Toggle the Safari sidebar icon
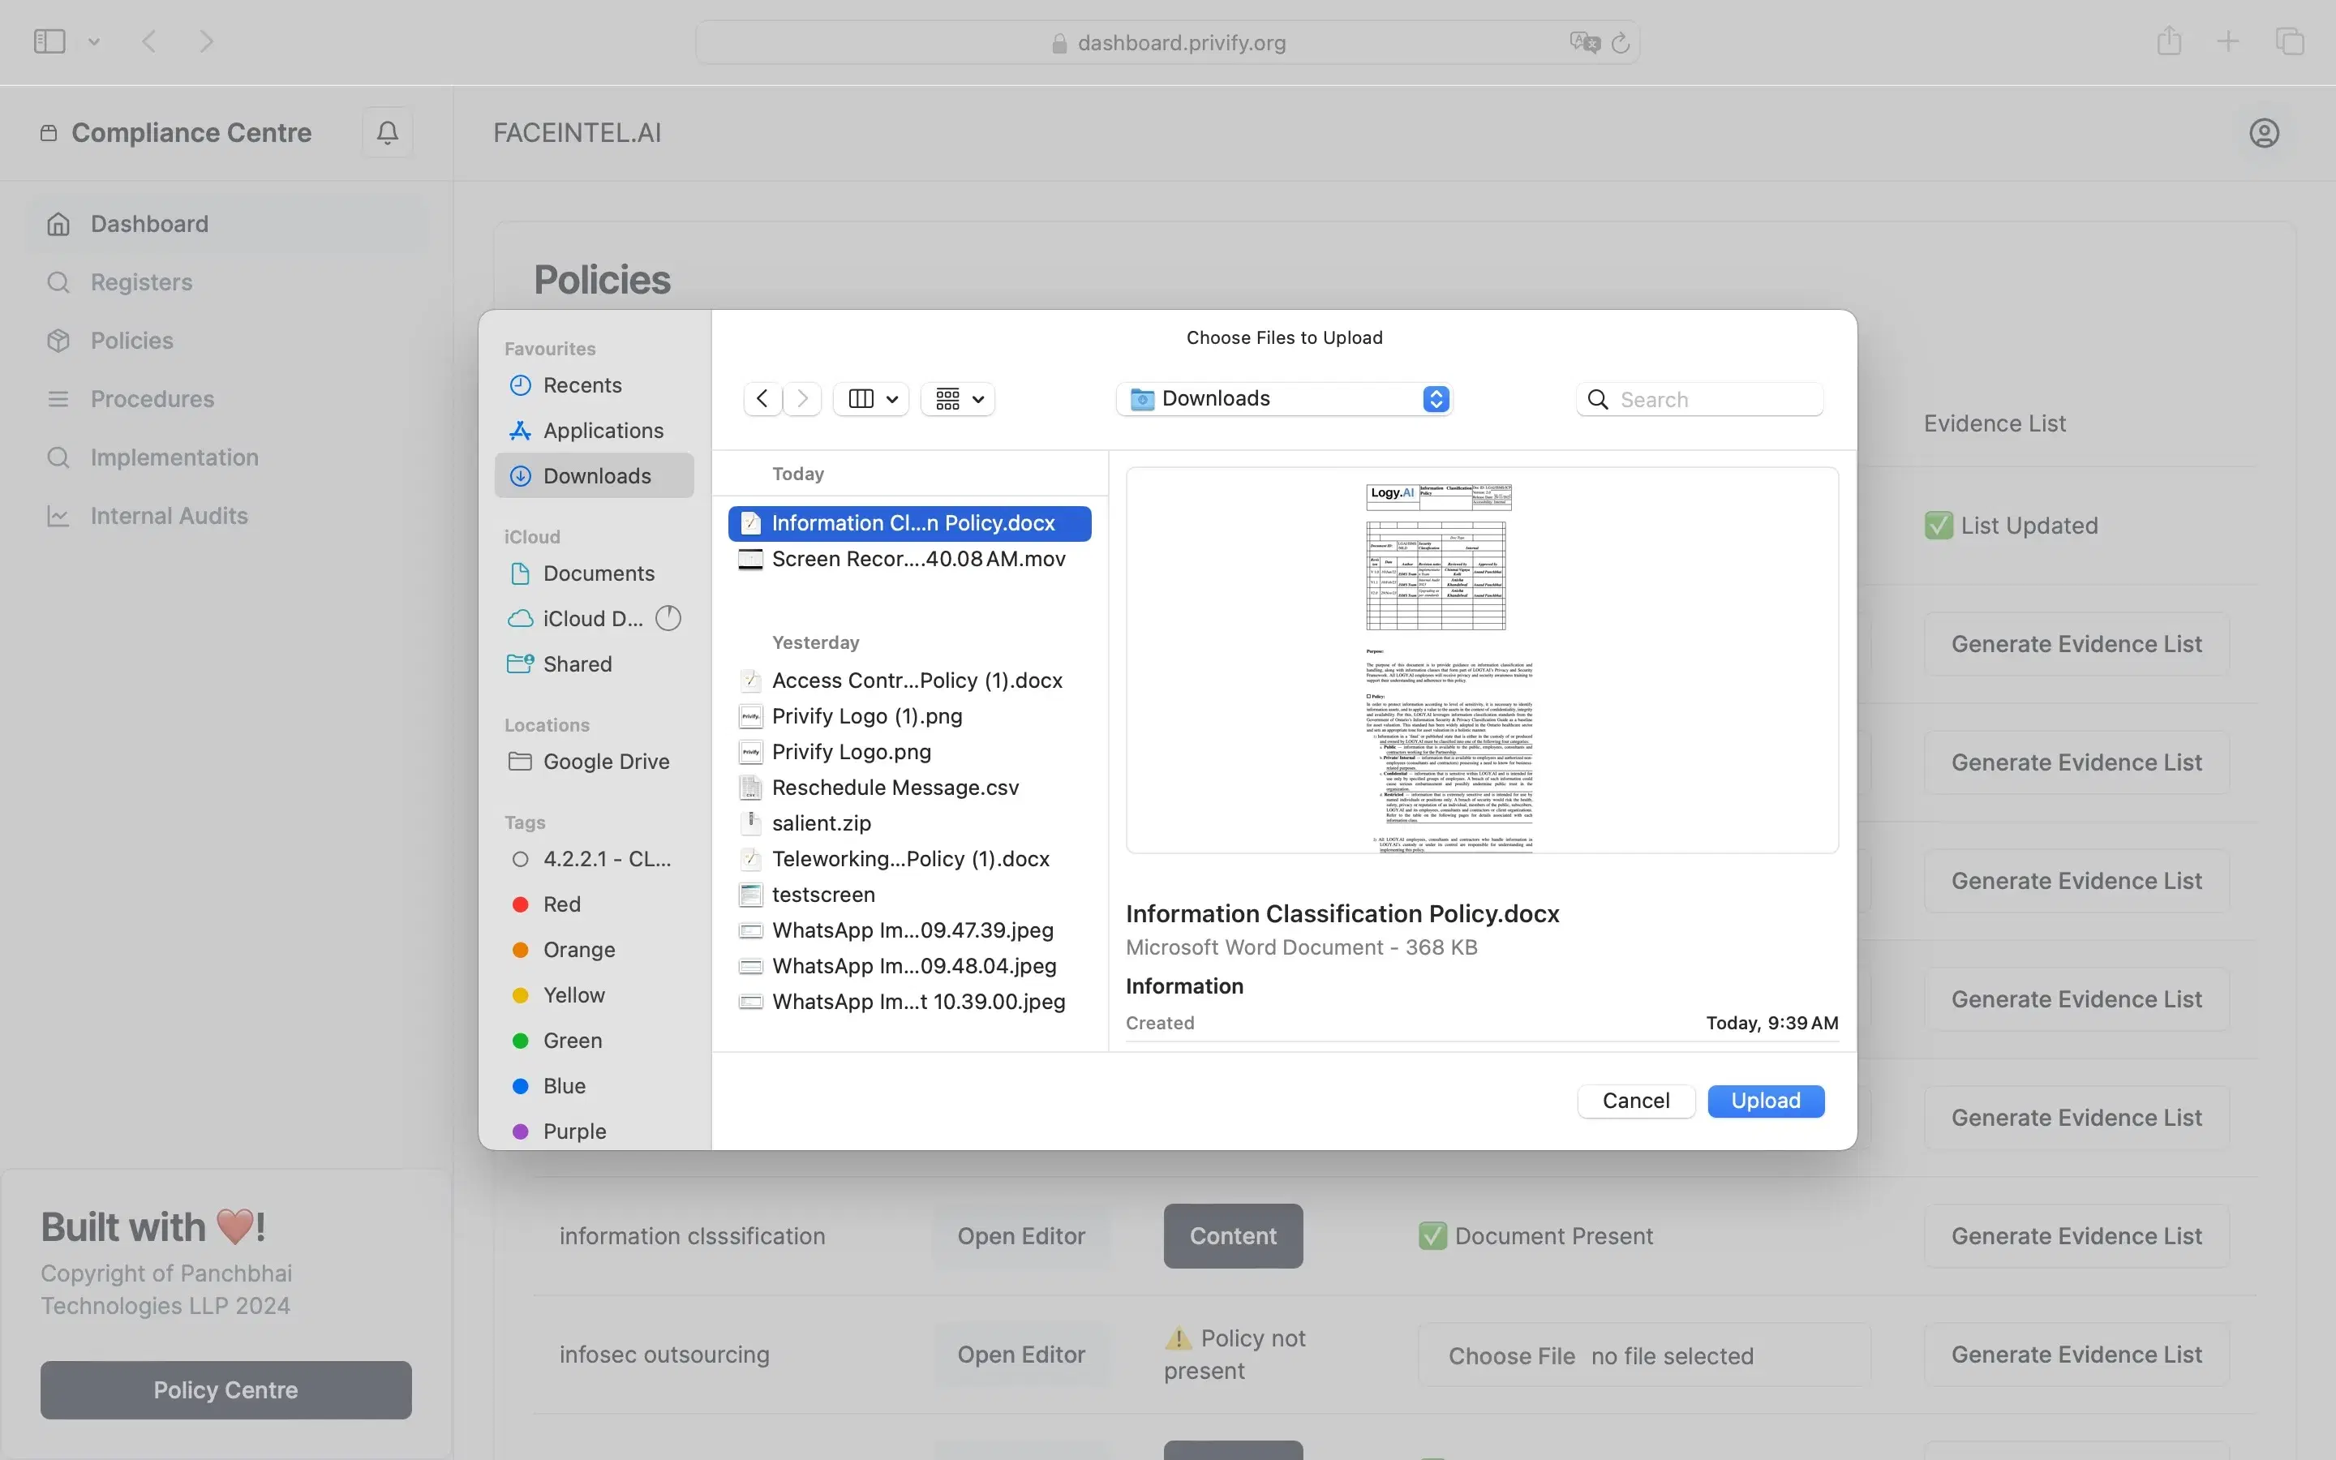Image resolution: width=2336 pixels, height=1460 pixels. pos(49,41)
